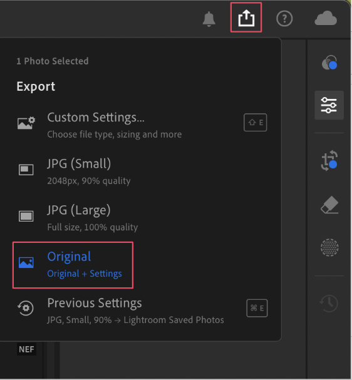This screenshot has width=352, height=380.
Task: Click the Previous Settings gear-arrow icon
Action: point(26,308)
